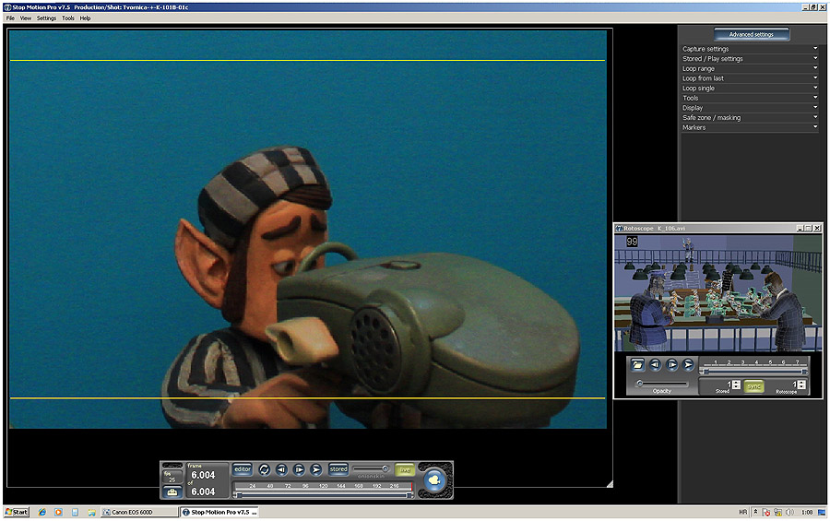Step back one frame in main controls
The width and height of the screenshot is (830, 521).
[x=281, y=469]
